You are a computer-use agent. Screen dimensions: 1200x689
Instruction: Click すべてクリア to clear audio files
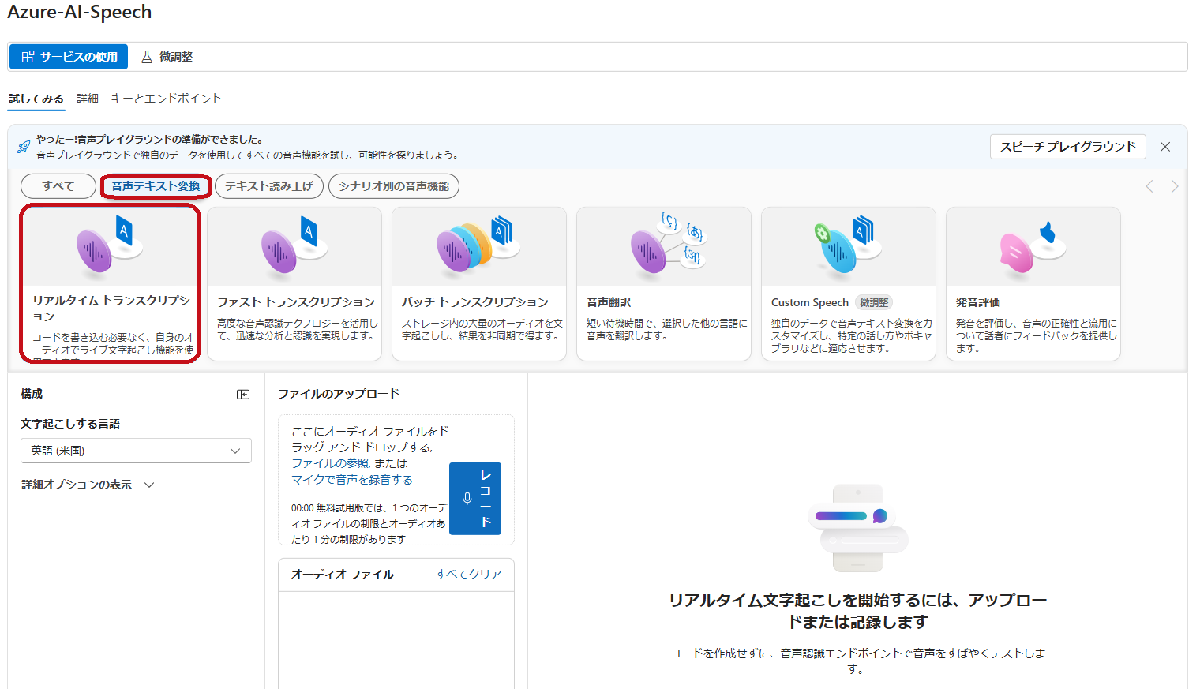pos(469,575)
